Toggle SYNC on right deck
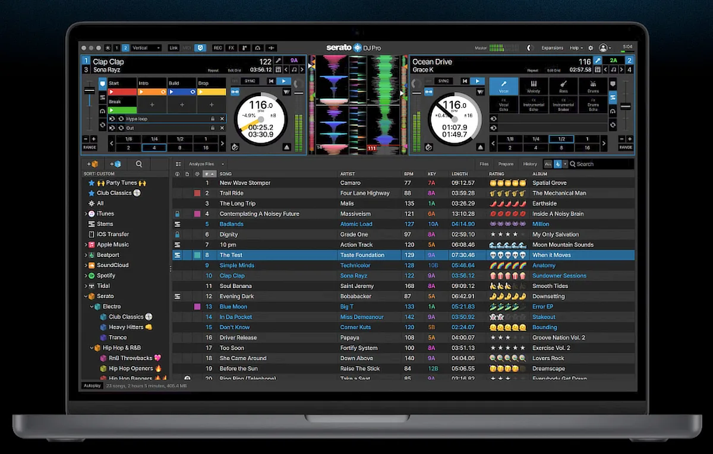 [443, 81]
